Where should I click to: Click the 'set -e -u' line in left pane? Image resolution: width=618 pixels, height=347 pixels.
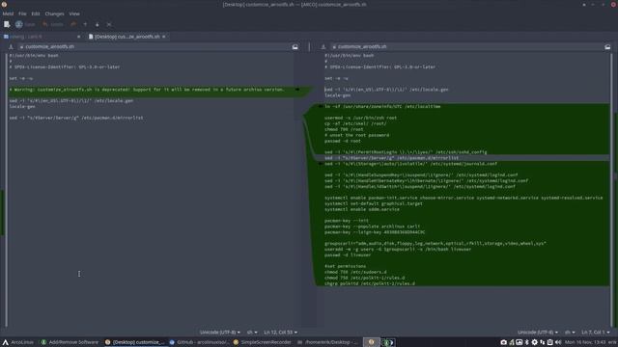tap(21, 78)
